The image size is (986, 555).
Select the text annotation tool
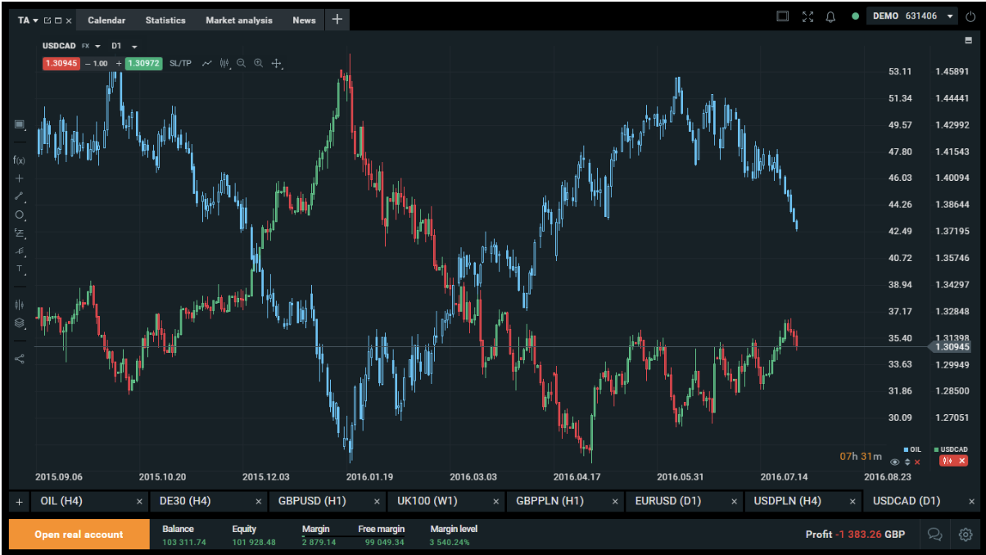[x=20, y=268]
